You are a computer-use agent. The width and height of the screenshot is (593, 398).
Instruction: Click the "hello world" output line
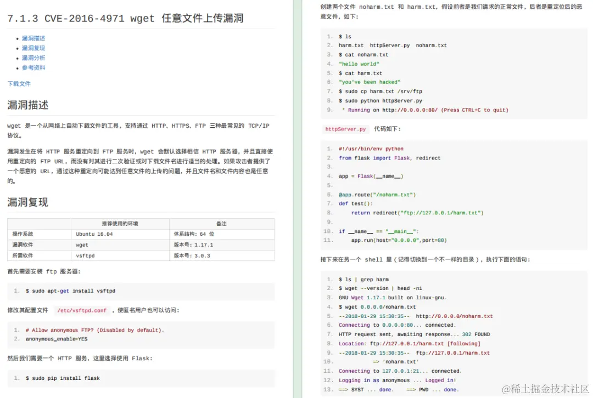359,64
